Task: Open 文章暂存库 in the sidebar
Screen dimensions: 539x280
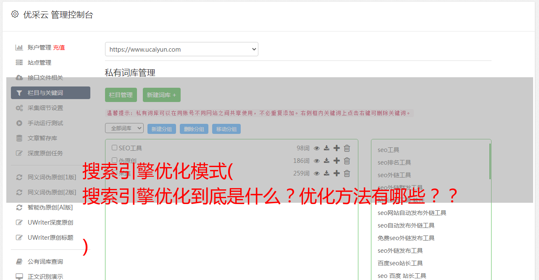Action: click(42, 138)
